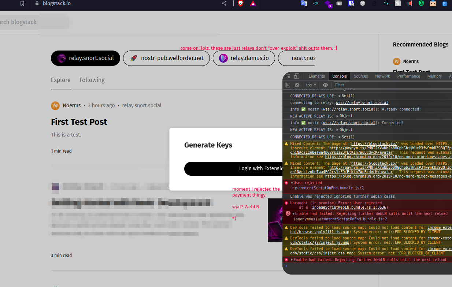Click the share icon in the browser toolbar
Viewport: 452px width, 287px height.
point(224,3)
